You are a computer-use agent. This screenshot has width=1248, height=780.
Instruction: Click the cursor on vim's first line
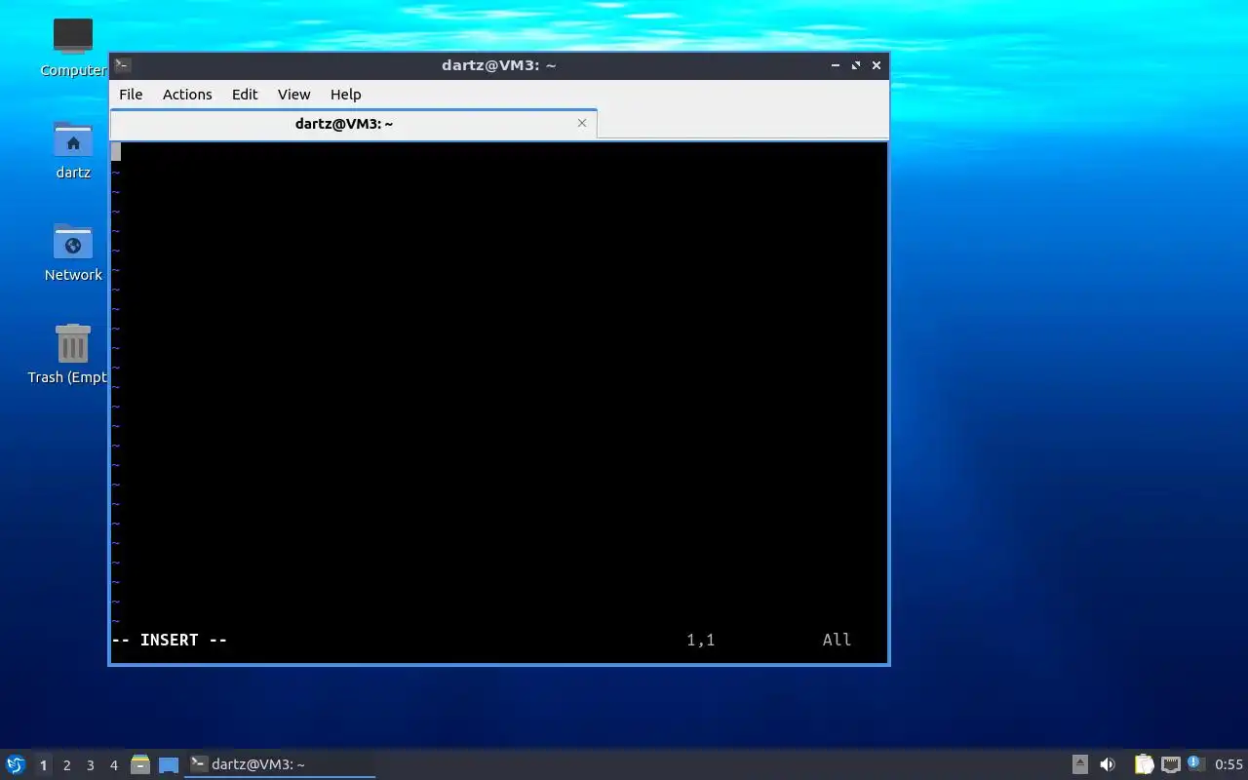pyautogui.click(x=116, y=151)
